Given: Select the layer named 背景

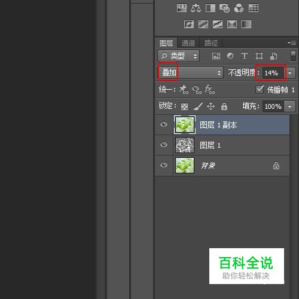Looking at the screenshot, I should point(222,166).
